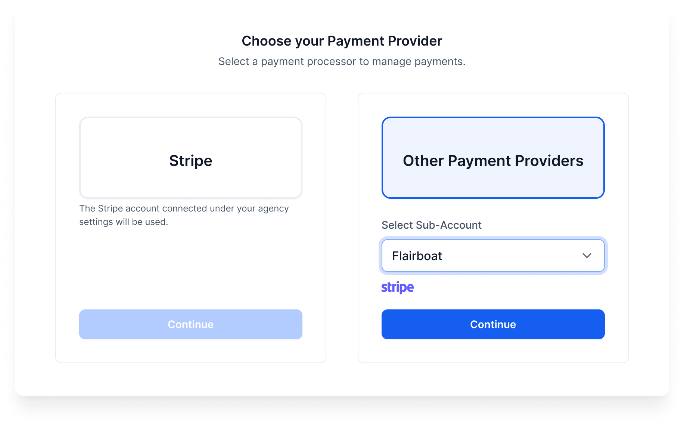
Task: Click the Other Payment Providers title text
Action: [x=493, y=161]
